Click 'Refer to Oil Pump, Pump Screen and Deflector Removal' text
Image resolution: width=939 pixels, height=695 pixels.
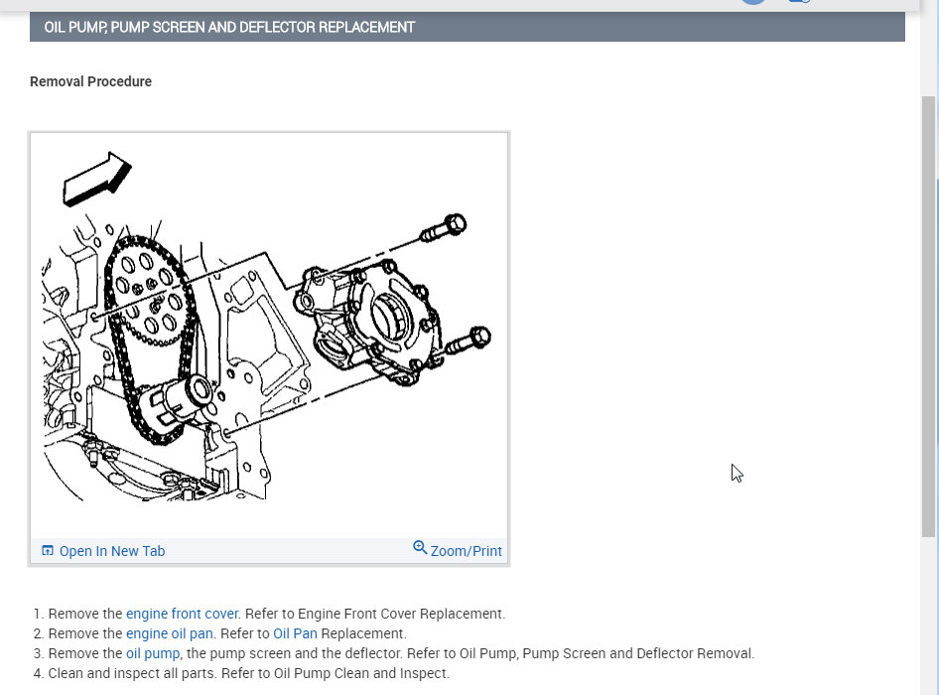581,653
